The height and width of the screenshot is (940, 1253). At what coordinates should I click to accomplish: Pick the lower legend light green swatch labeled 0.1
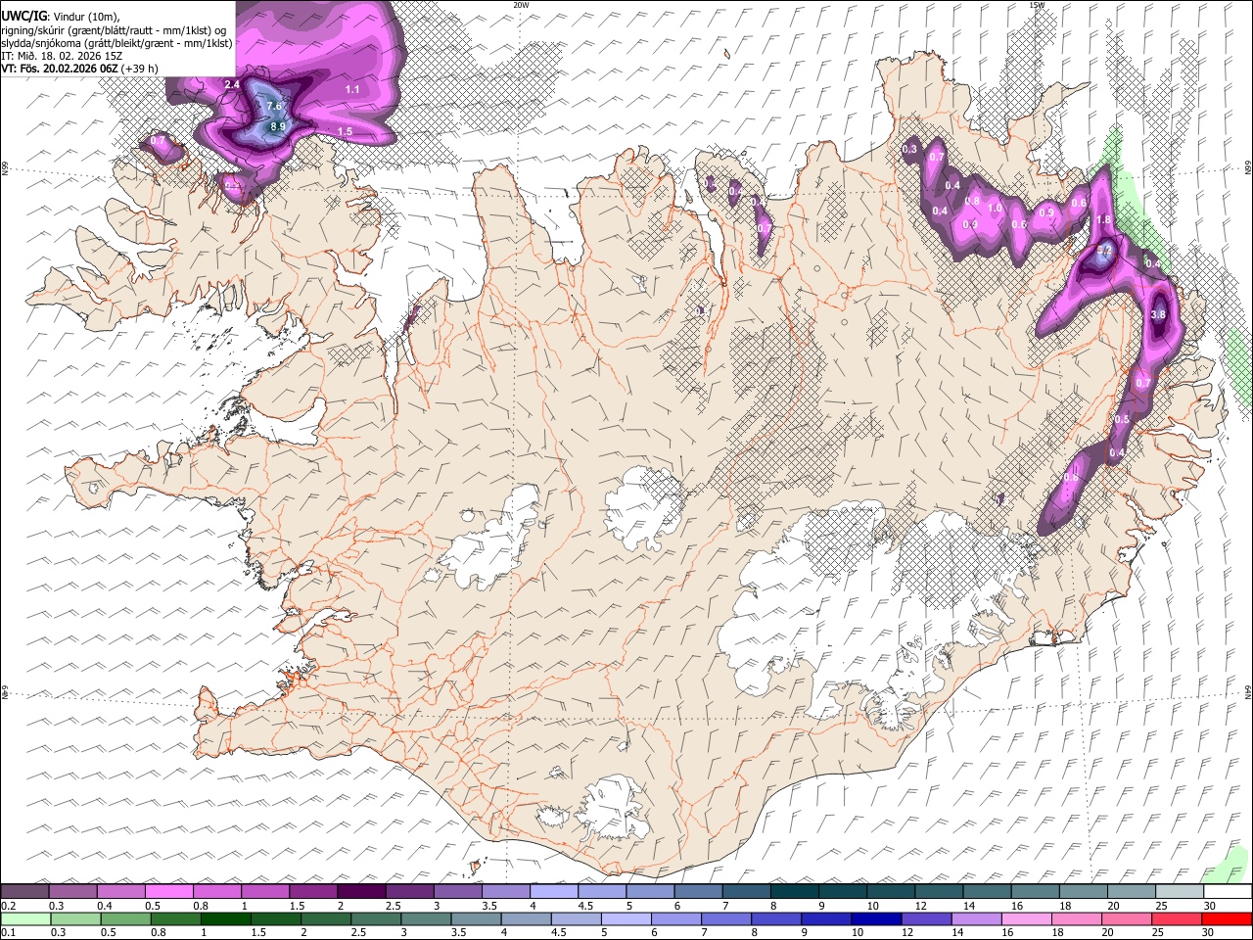point(25,918)
